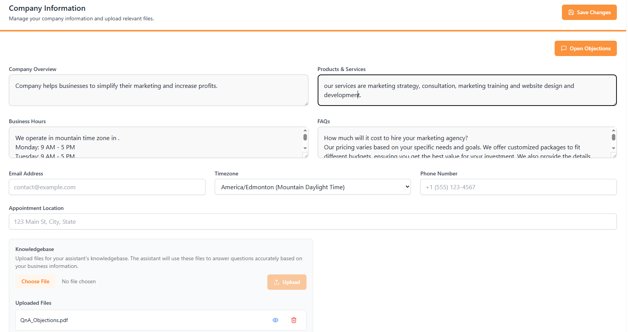Grab the Company Overview resize handle
Viewport: 628px width, 332px height.
(306, 104)
